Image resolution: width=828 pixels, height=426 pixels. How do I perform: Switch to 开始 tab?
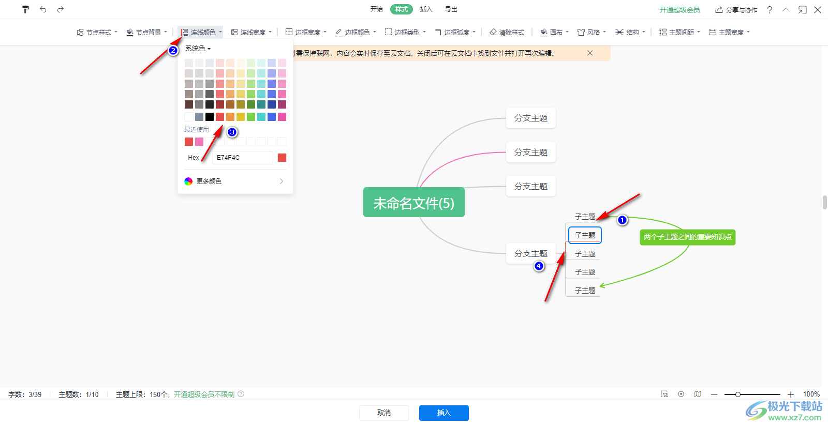[x=377, y=9]
